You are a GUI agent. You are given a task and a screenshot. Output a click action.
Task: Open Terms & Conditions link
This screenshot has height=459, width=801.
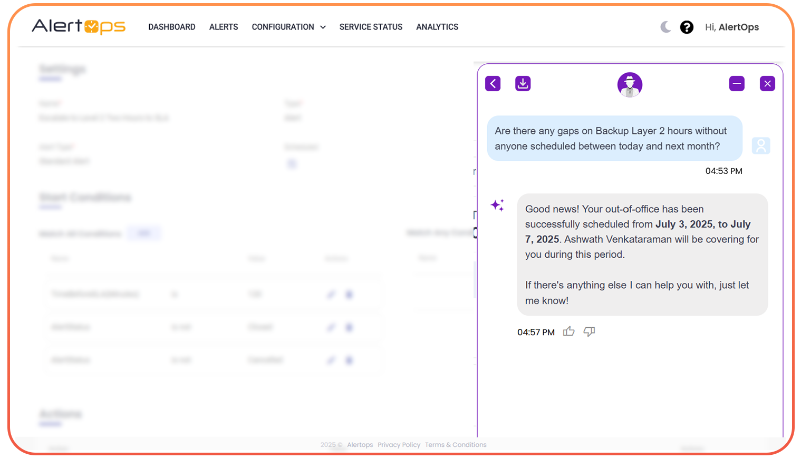[x=456, y=445]
